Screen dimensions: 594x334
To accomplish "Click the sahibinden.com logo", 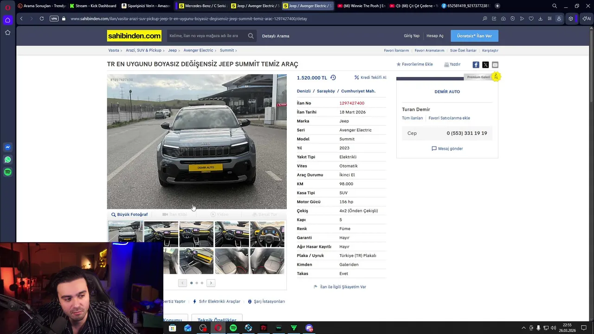I will coord(134,36).
